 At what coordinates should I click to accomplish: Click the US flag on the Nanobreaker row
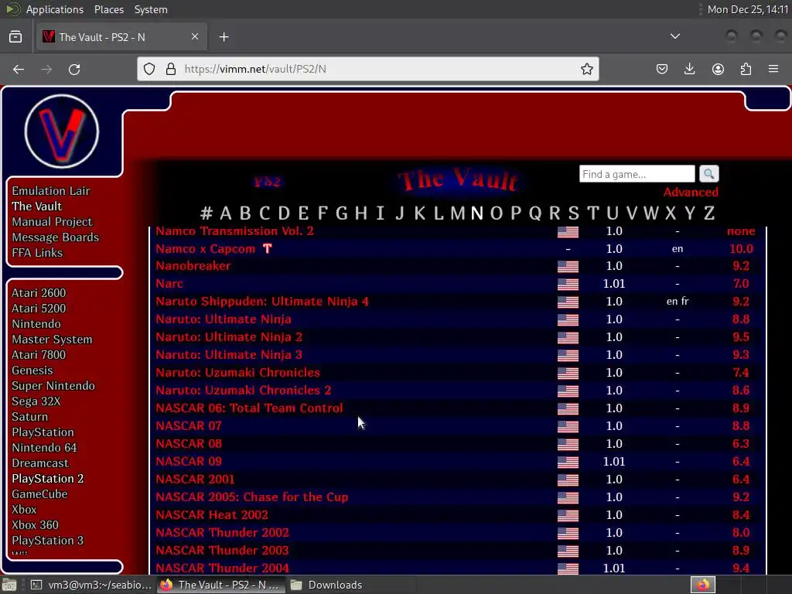coord(568,266)
